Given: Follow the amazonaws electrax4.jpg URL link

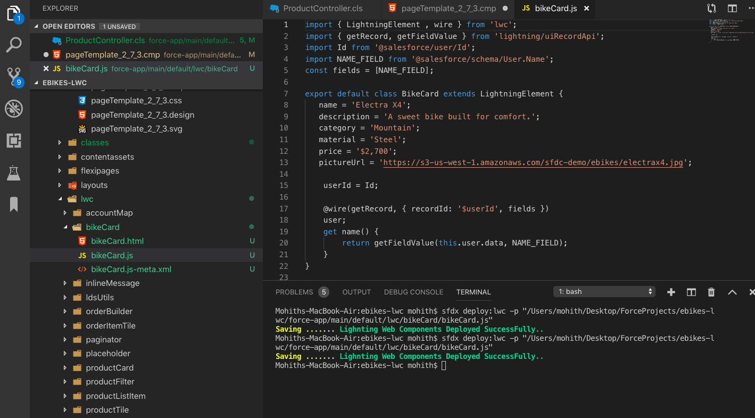Looking at the screenshot, I should [533, 163].
